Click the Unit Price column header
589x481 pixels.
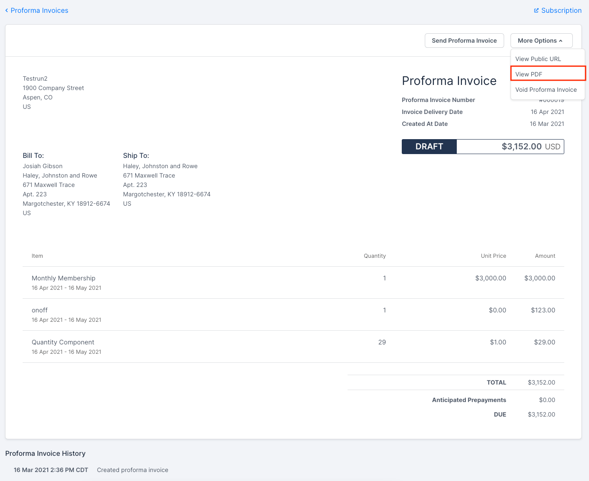[493, 256]
